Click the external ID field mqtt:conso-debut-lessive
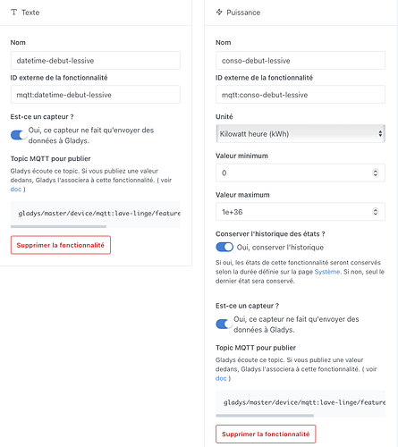This screenshot has height=447, width=398. (x=301, y=95)
